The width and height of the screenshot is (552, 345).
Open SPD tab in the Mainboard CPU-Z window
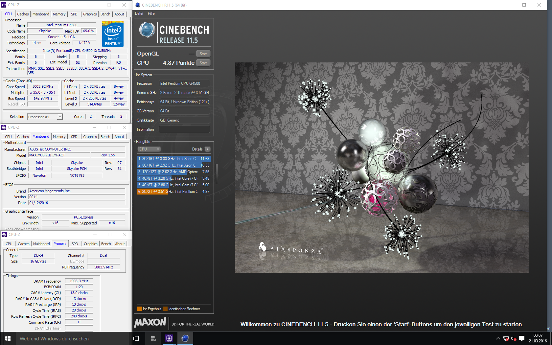click(74, 137)
